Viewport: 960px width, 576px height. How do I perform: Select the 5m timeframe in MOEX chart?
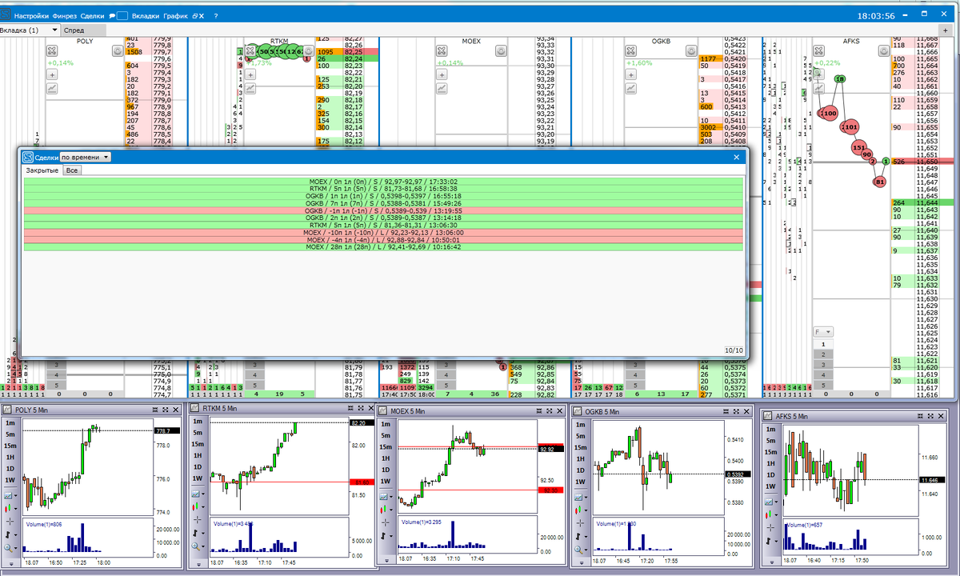click(x=386, y=436)
